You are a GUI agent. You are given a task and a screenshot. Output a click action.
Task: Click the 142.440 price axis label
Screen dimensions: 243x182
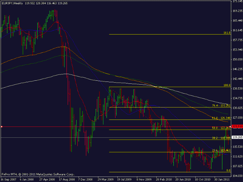coord(238,79)
